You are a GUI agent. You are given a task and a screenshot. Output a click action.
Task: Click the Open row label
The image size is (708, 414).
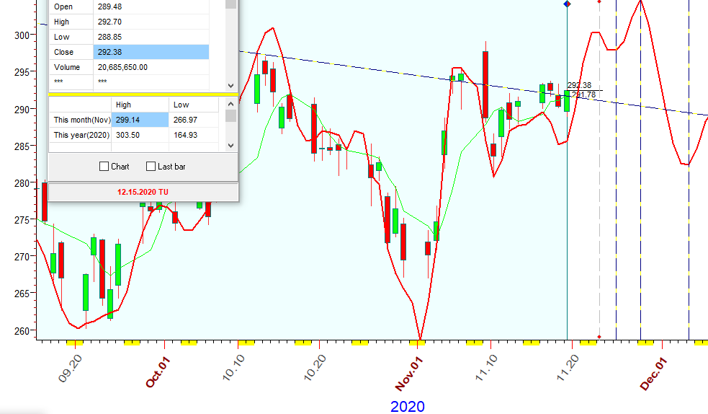(71, 6)
